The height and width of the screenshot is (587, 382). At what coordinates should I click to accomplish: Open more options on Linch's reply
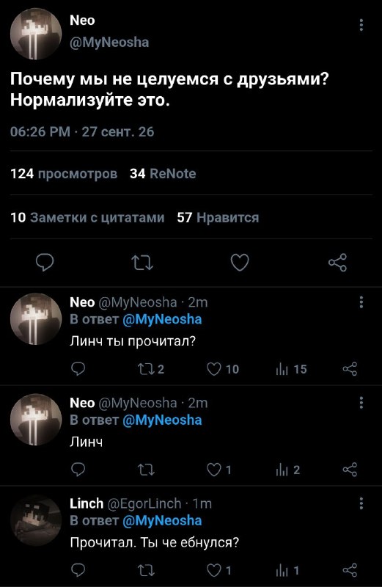click(361, 503)
